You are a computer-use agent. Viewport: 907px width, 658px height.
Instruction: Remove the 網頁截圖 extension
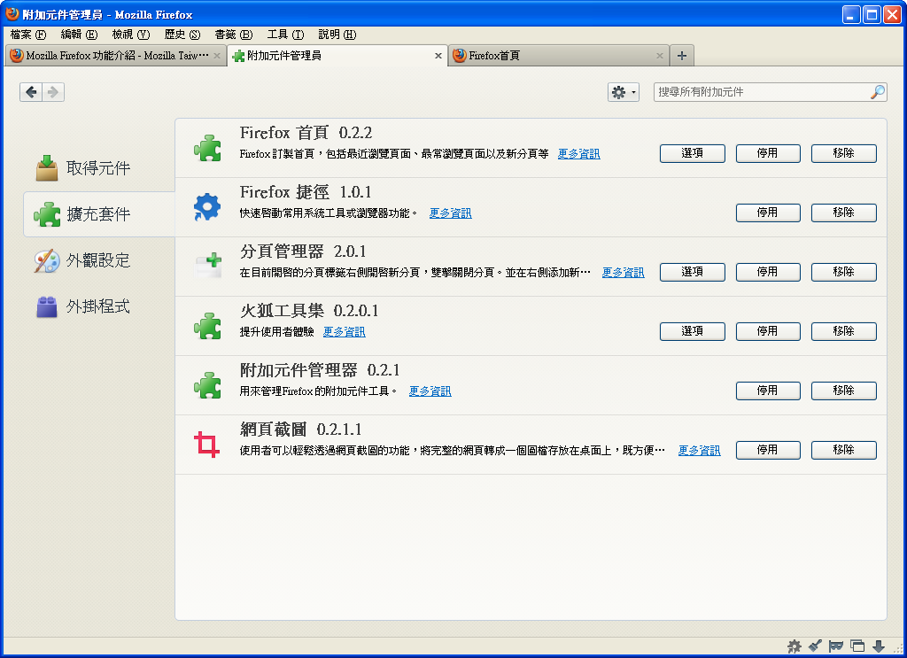pyautogui.click(x=843, y=450)
